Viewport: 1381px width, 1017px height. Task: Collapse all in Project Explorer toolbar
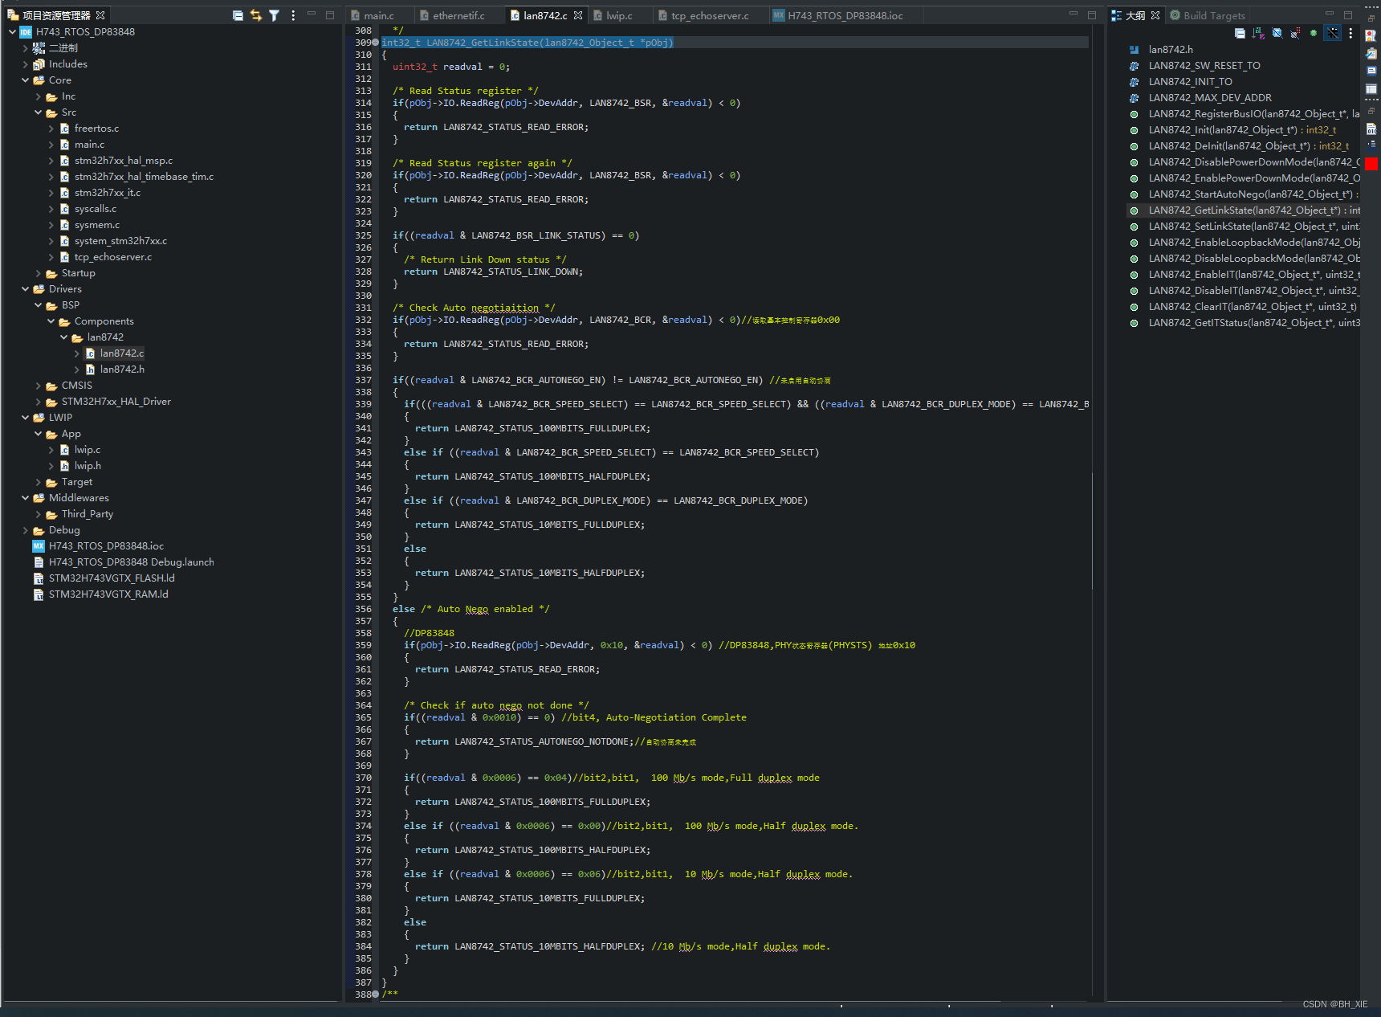[x=238, y=15]
